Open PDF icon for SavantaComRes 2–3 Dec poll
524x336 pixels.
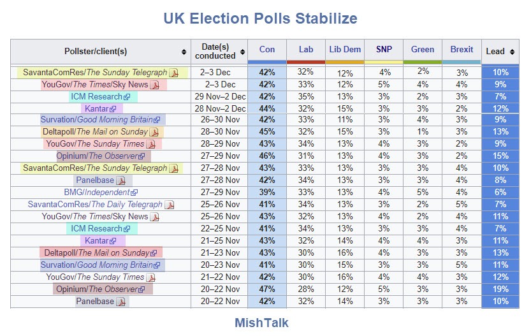coord(174,73)
